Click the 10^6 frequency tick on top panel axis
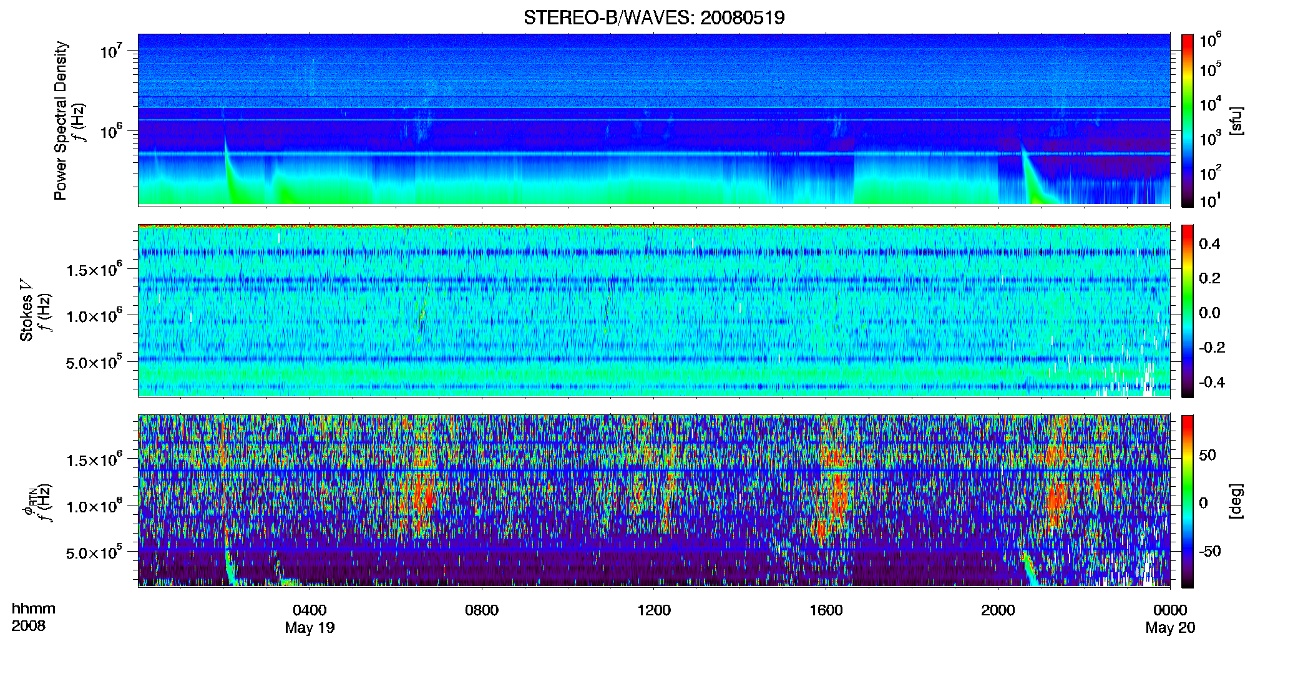The height and width of the screenshot is (674, 1308). (110, 131)
